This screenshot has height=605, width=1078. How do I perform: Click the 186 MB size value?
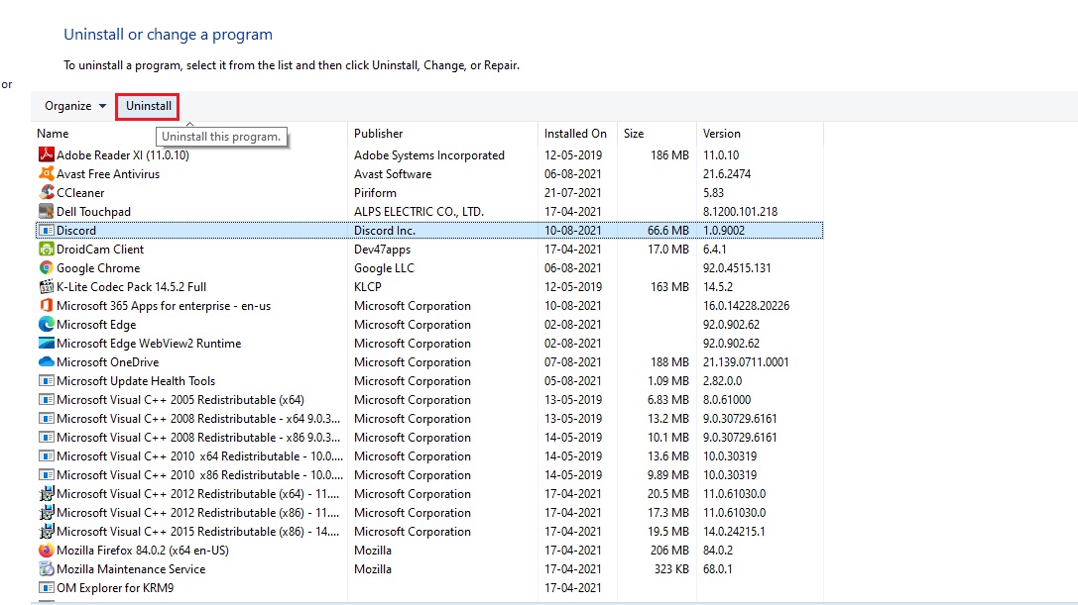[x=669, y=154]
